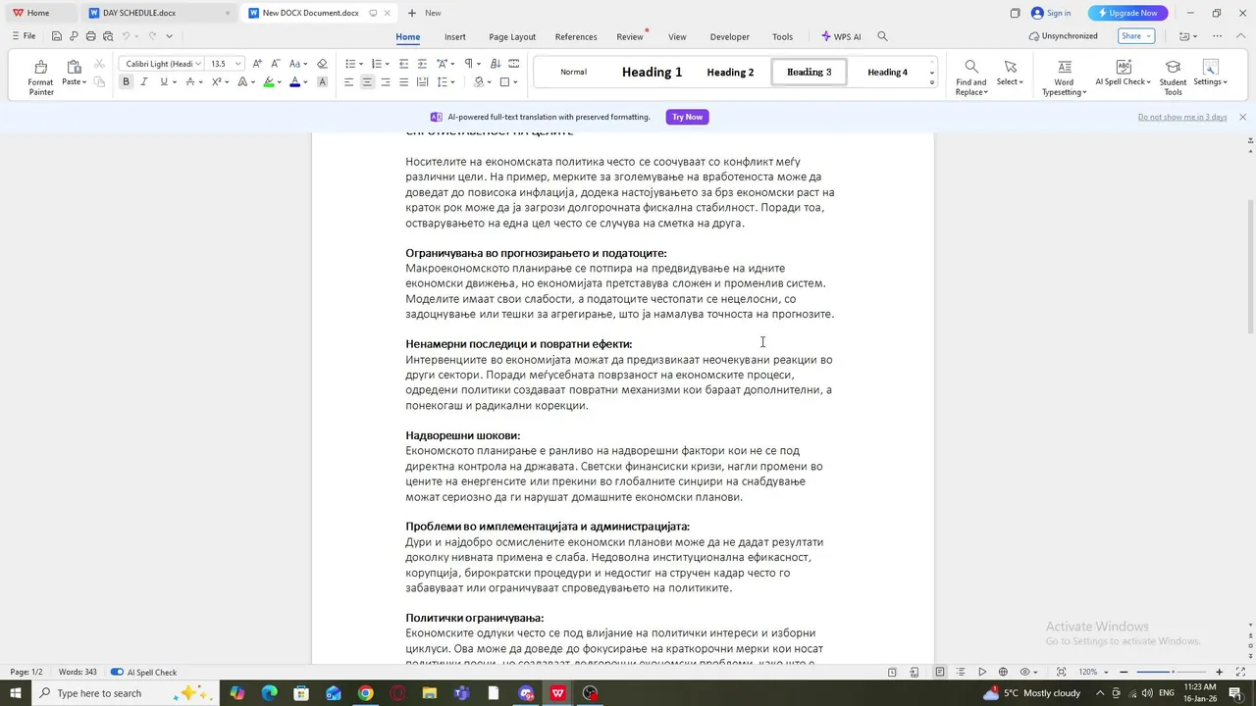Toggle center alignment

coord(367,82)
